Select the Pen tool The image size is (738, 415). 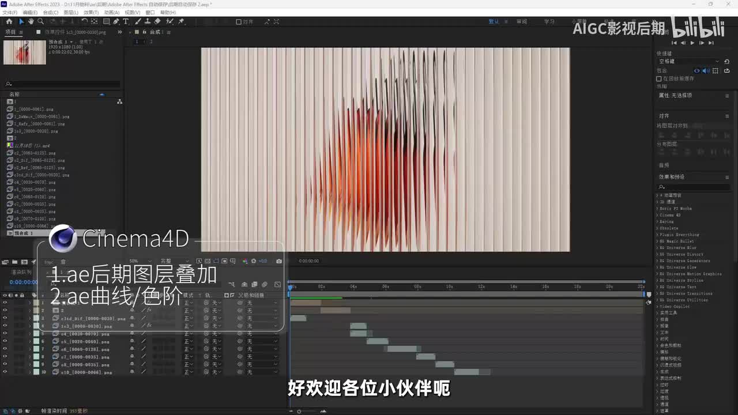[116, 21]
